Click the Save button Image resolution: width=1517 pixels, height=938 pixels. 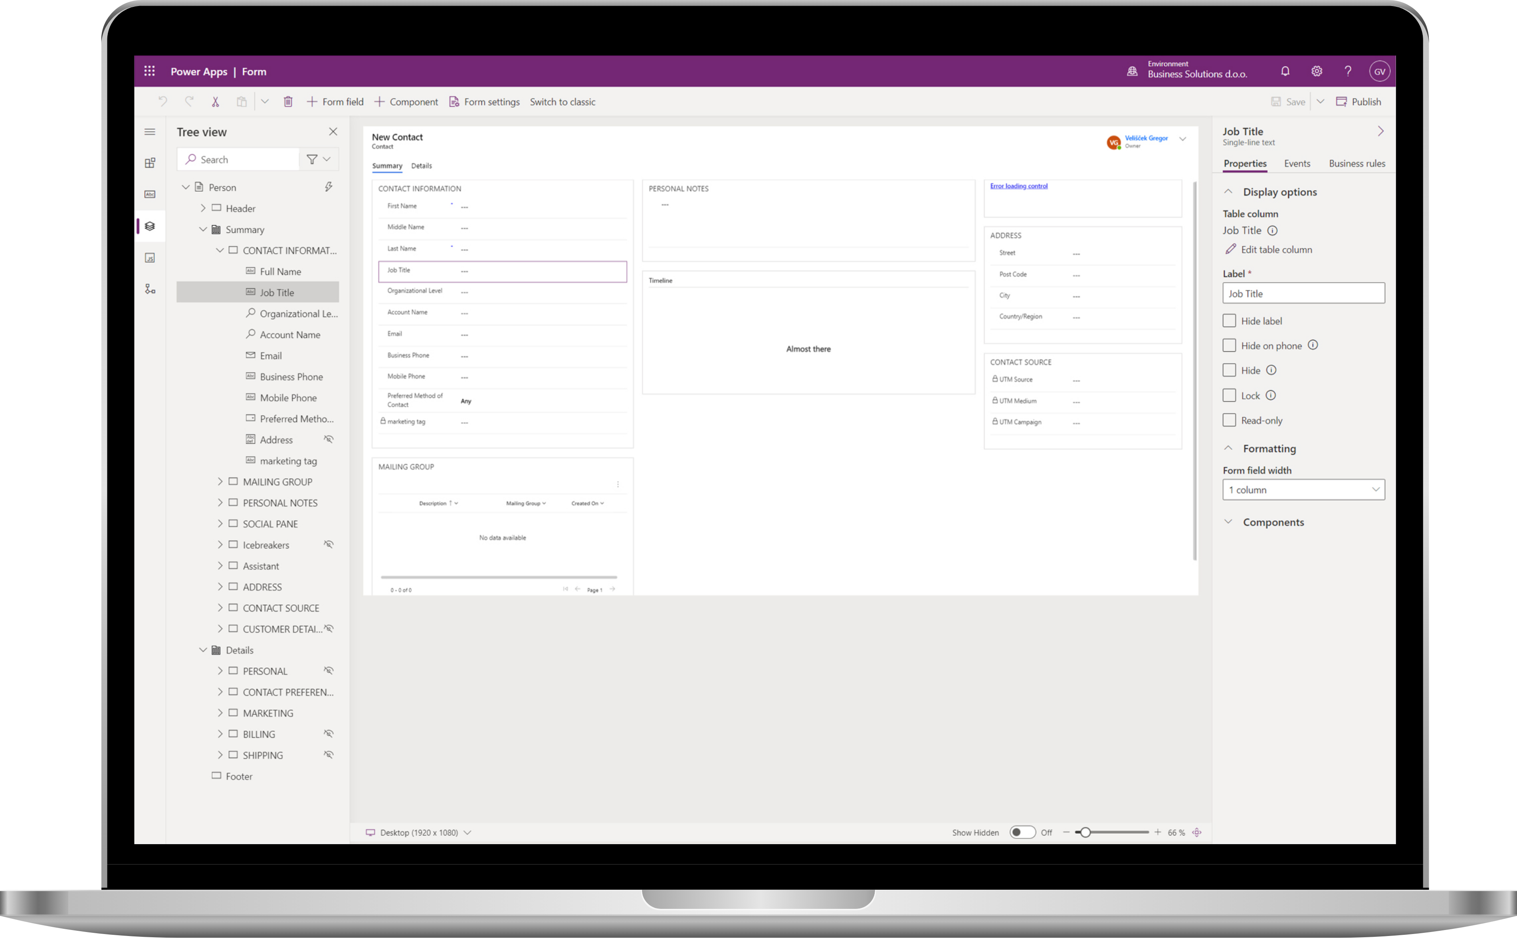[1288, 102]
